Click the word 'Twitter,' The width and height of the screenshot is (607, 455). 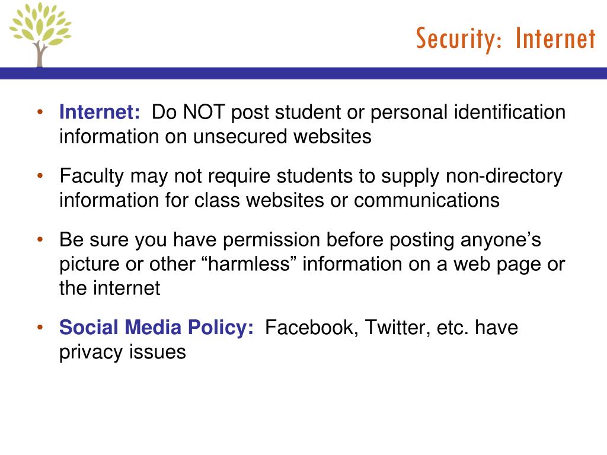[398, 327]
